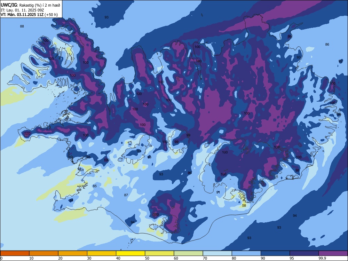Click the legend tick label "90"
Viewport: 348px width, 261px height.
click(263, 258)
